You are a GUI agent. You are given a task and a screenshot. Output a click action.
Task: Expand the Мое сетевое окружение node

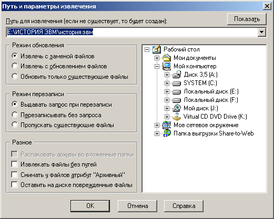pyautogui.click(x=157, y=125)
